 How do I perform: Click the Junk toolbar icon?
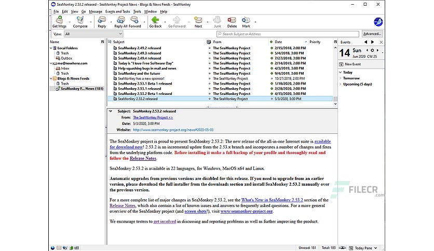pos(218,22)
